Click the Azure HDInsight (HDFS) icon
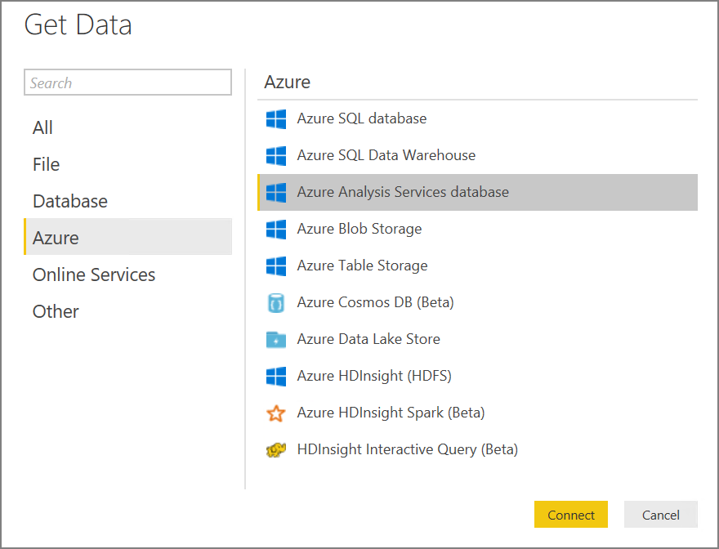The height and width of the screenshot is (549, 719). tap(276, 377)
